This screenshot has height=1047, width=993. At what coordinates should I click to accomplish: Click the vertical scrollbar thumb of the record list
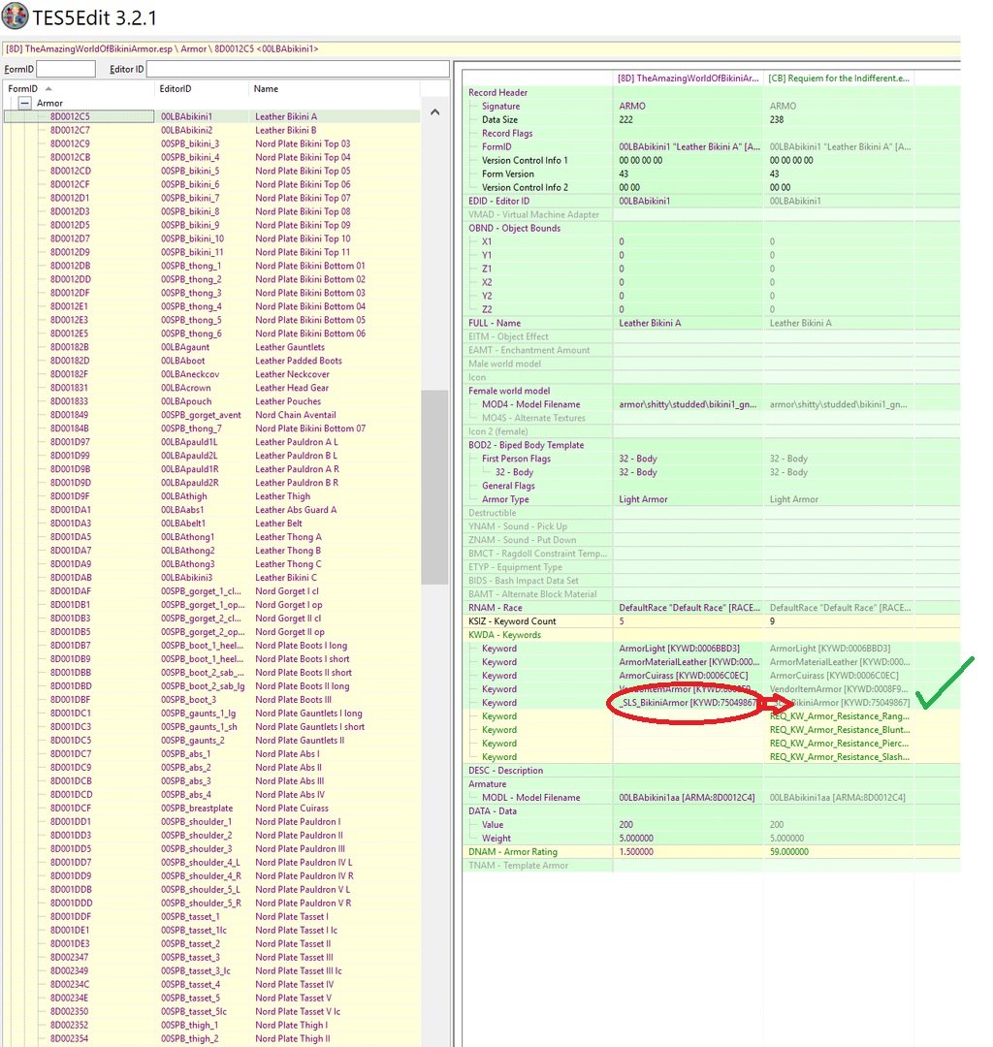coord(434,487)
